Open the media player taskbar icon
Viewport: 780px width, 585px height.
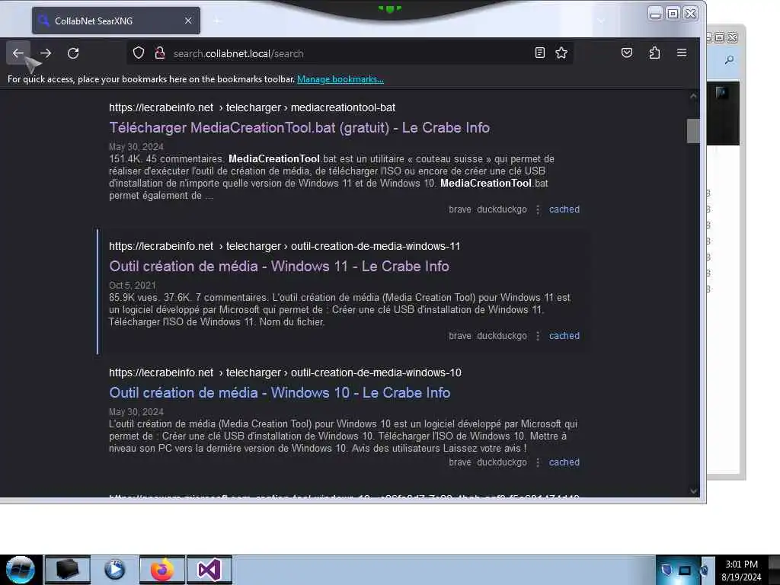coord(115,570)
